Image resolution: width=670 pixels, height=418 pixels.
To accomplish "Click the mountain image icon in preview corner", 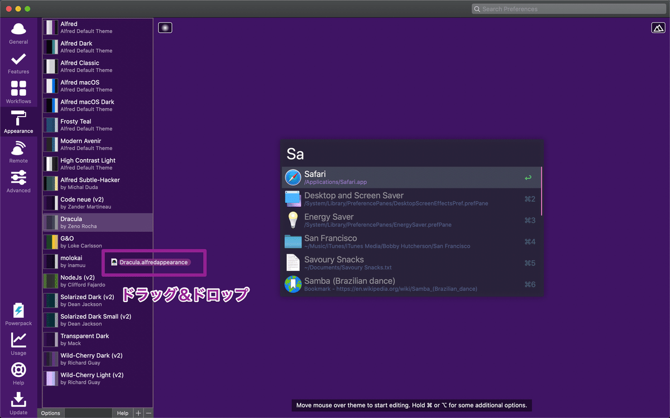I will [x=657, y=27].
